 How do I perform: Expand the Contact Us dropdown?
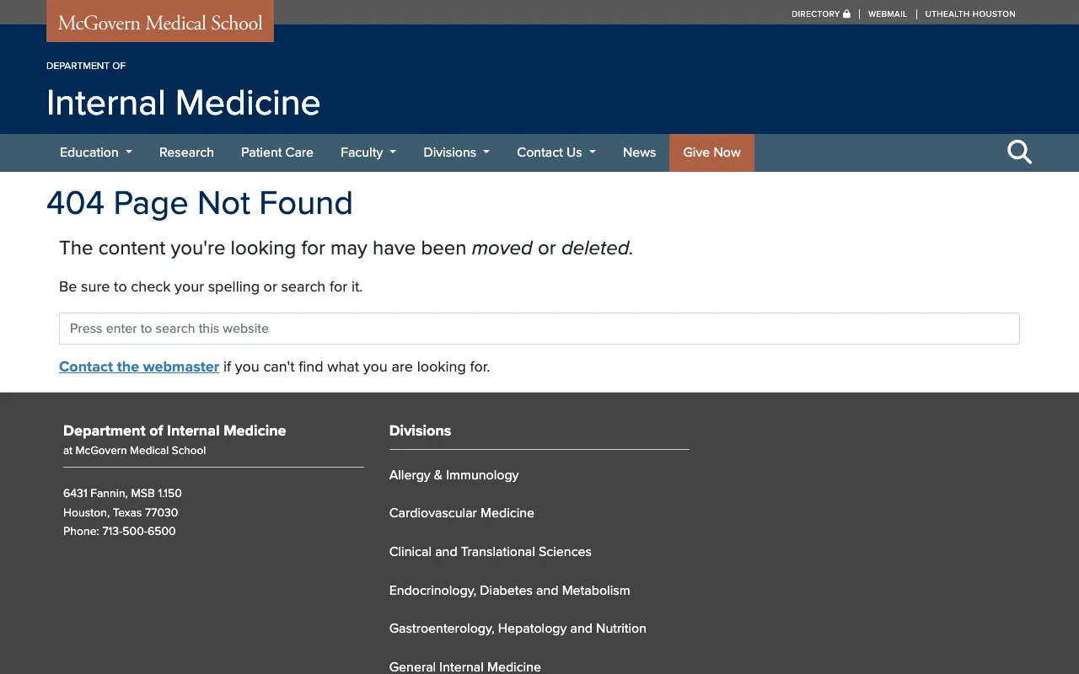[x=556, y=152]
